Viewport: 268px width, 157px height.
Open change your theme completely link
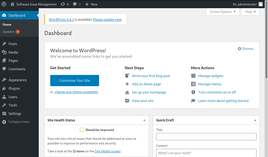click(x=76, y=92)
